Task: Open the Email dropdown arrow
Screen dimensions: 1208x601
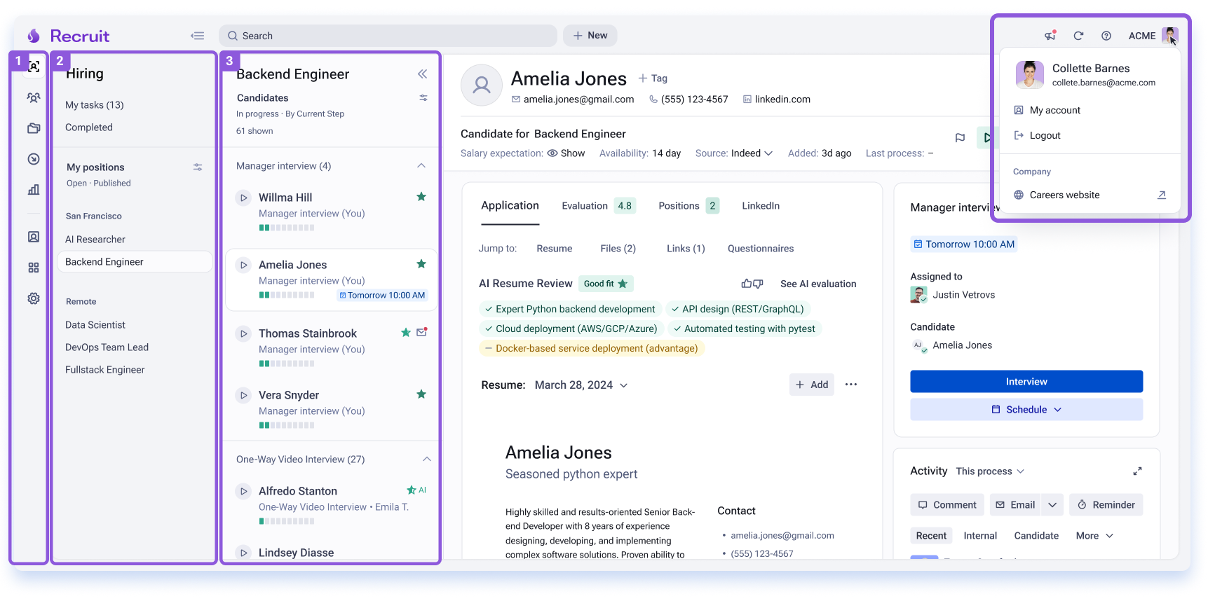Action: (1052, 505)
